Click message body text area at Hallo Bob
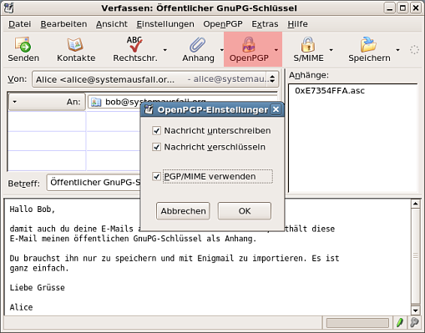425x333 pixels. [x=33, y=209]
